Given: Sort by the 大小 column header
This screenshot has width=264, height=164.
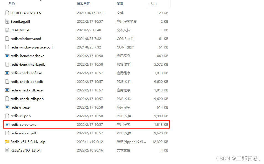Looking at the screenshot, I should [x=153, y=4].
